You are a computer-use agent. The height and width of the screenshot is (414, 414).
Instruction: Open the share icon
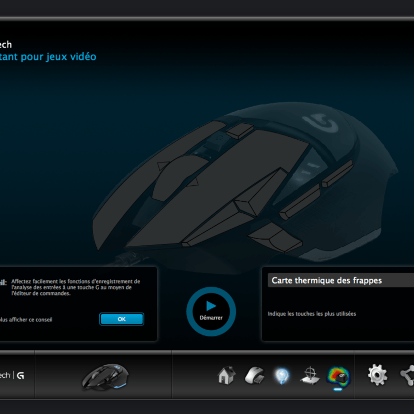pos(407,375)
